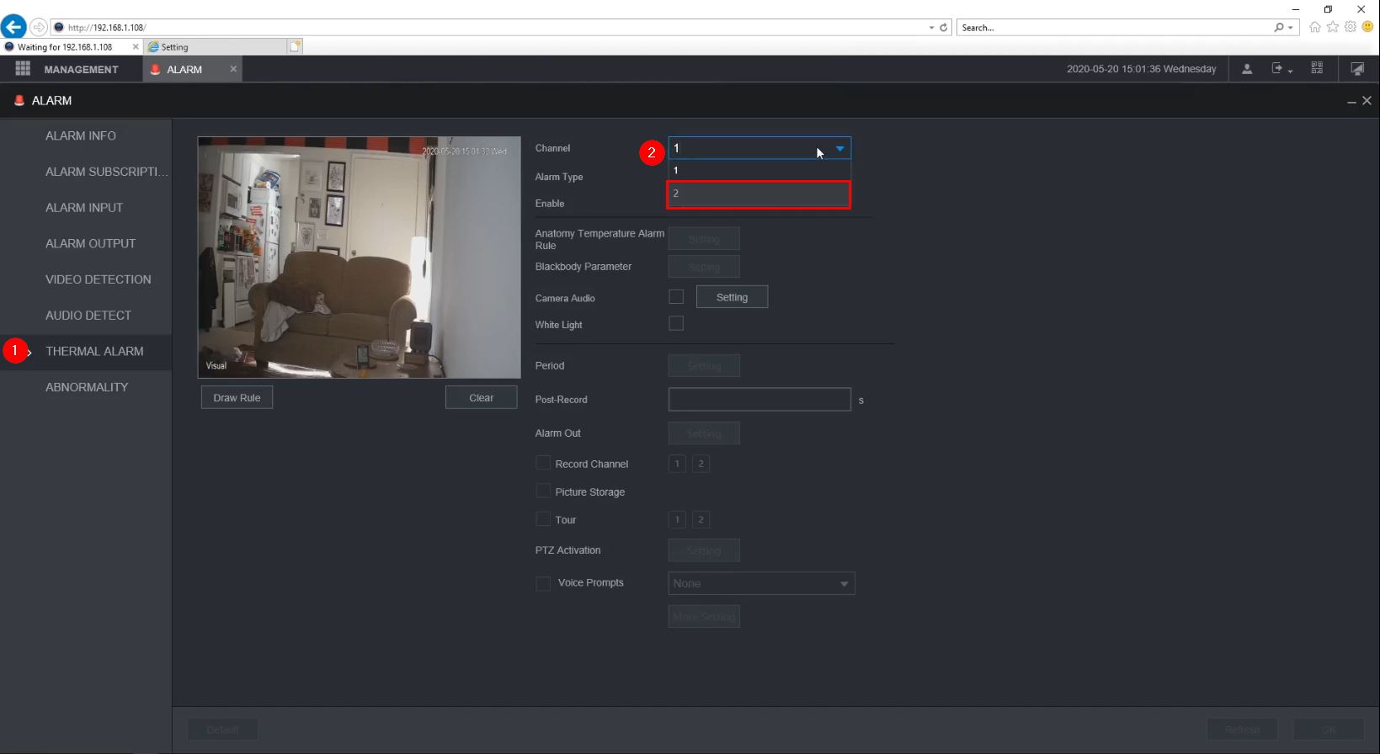Click the Clear button
Image resolution: width=1380 pixels, height=754 pixels.
pos(481,398)
